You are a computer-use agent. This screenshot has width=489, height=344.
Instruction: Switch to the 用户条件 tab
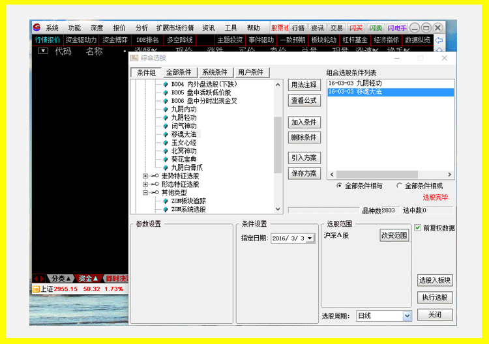pos(251,72)
